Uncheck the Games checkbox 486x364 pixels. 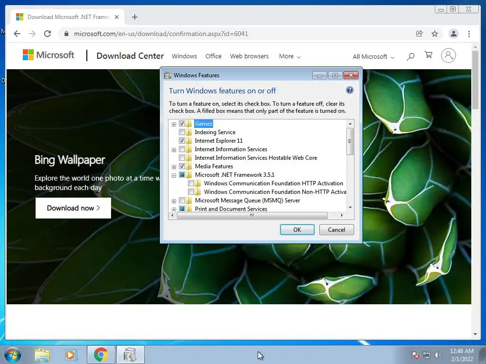tap(182, 124)
